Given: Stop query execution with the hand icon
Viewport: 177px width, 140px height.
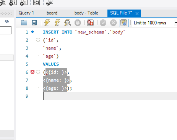Looking at the screenshot, I should pyautogui.click(x=78, y=23).
